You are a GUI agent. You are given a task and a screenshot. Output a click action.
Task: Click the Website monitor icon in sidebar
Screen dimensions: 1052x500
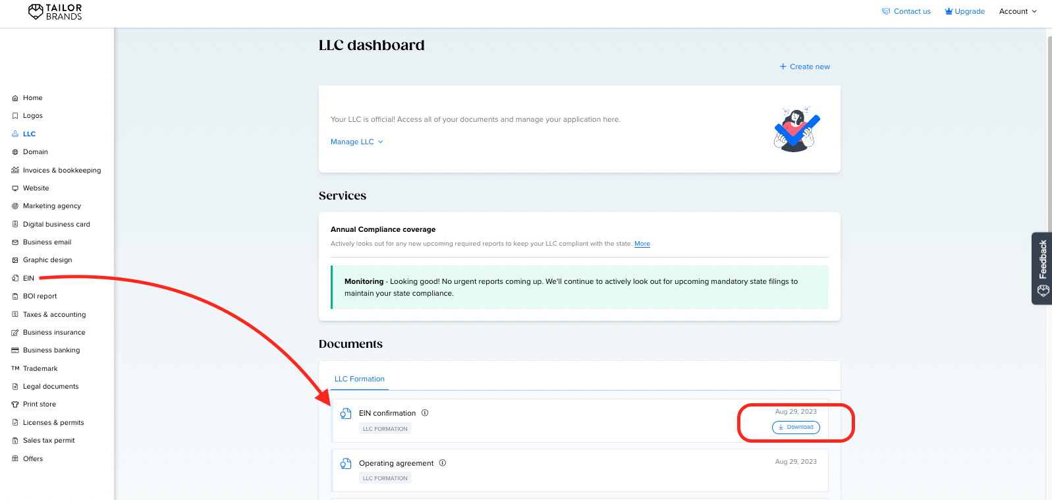[x=15, y=188]
